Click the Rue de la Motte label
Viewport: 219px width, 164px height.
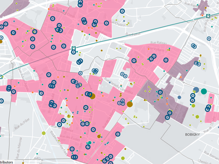click(x=109, y=119)
